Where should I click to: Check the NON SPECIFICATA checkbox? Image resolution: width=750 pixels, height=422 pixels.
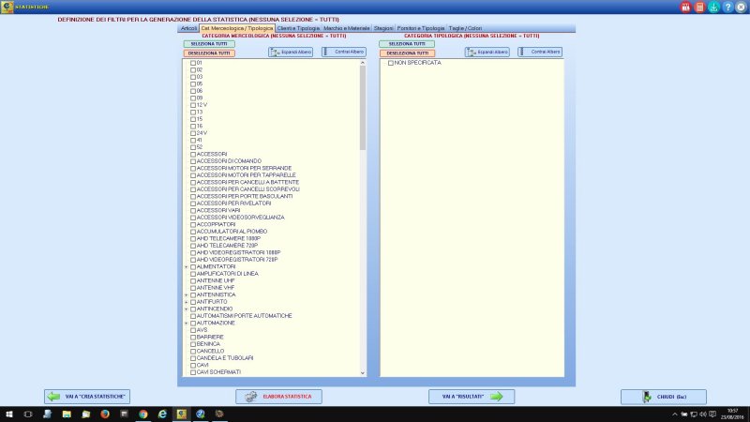coord(391,63)
